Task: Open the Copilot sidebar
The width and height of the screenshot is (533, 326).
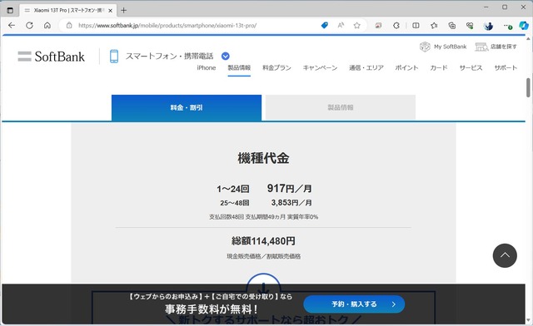Action: 524,26
